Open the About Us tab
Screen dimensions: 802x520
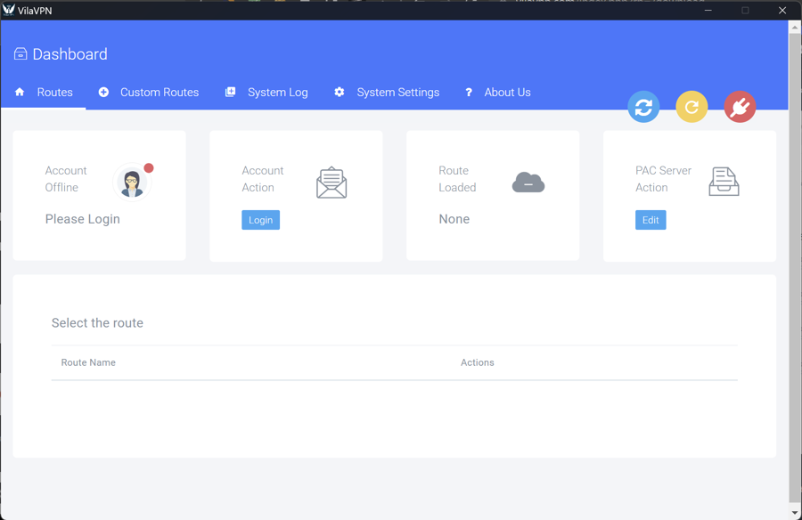pos(497,93)
